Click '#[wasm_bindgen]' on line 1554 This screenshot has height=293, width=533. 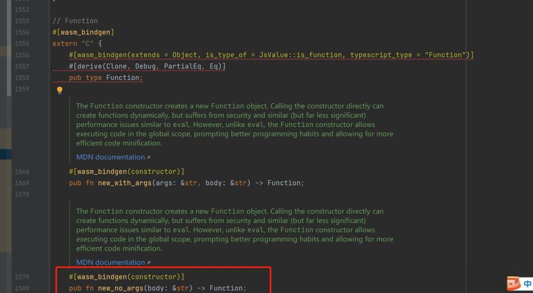[83, 32]
